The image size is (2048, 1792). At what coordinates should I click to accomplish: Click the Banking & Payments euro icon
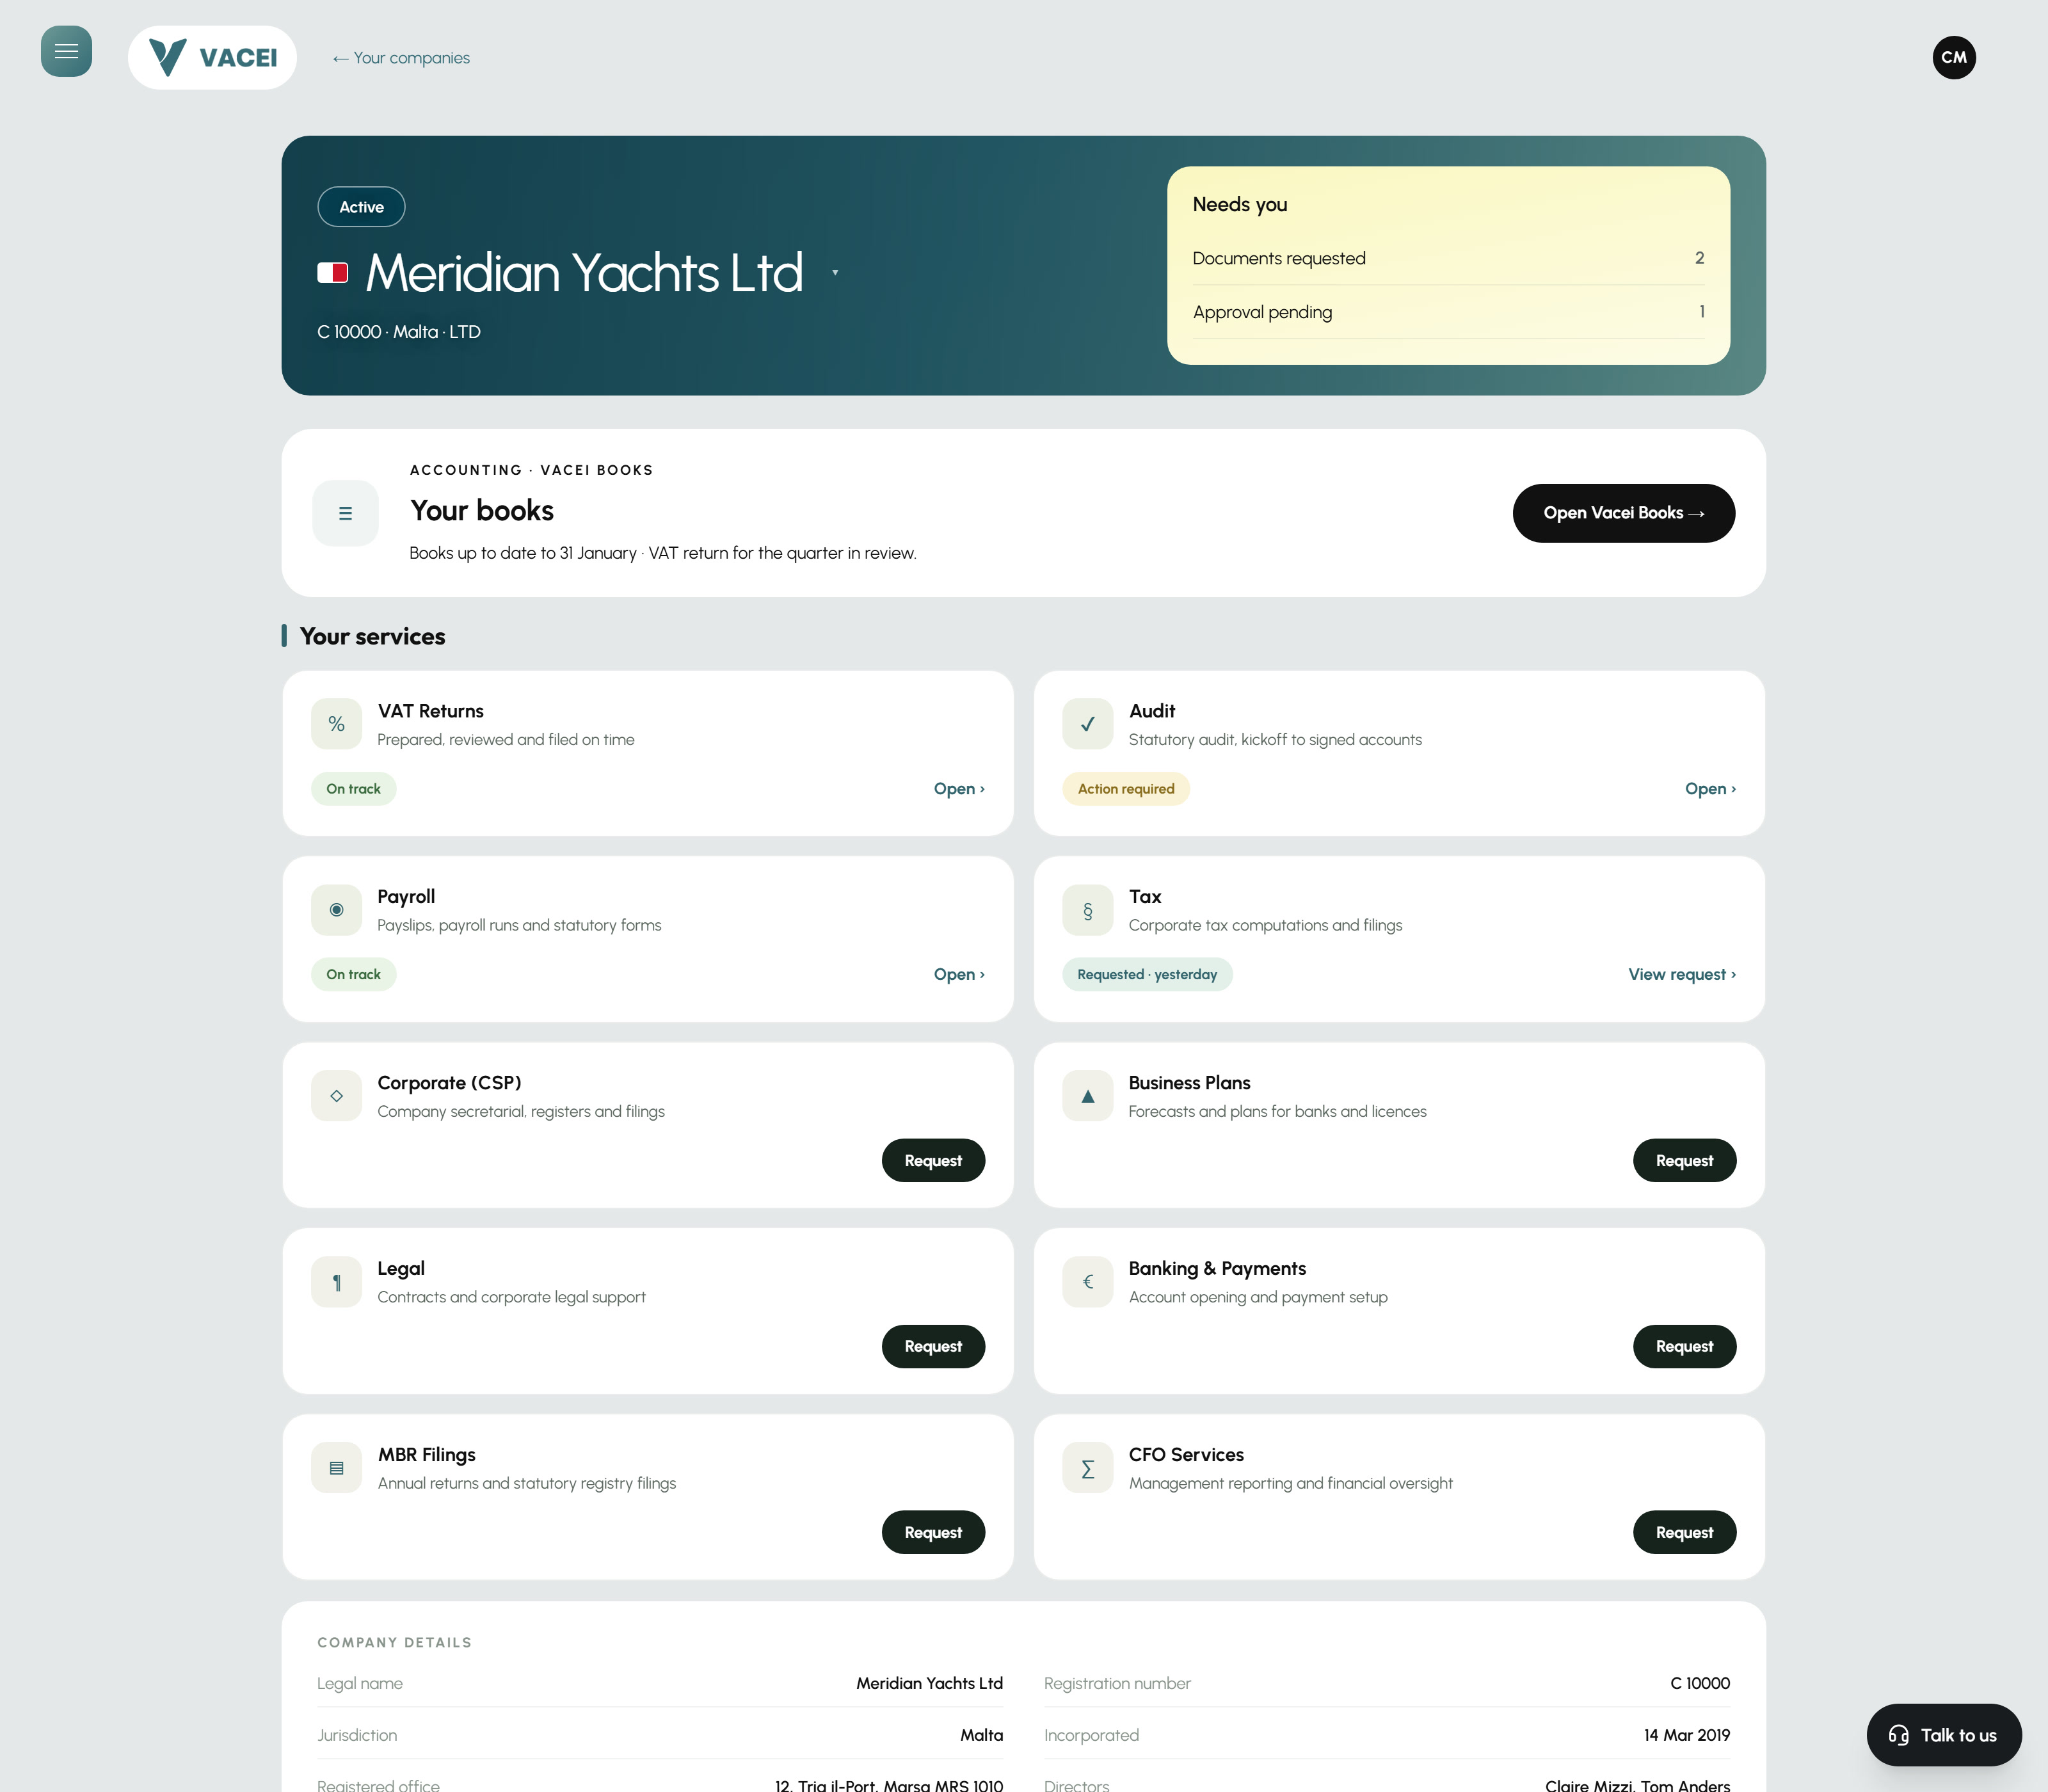(1087, 1282)
